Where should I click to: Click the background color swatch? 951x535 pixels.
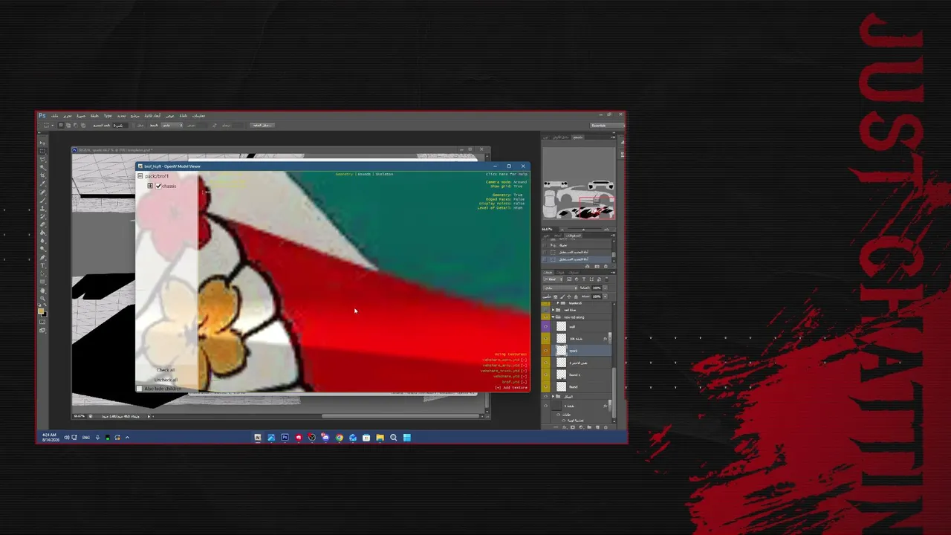click(x=45, y=314)
